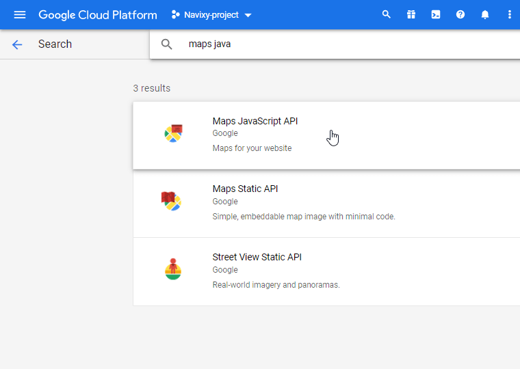Go back with the arrow beside Search
520x369 pixels.
(17, 44)
